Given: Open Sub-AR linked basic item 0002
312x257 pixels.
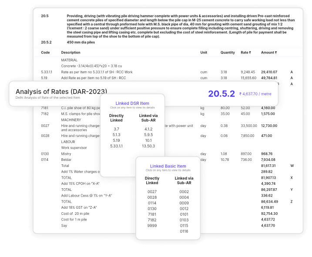Looking at the screenshot, I should click(x=184, y=192).
